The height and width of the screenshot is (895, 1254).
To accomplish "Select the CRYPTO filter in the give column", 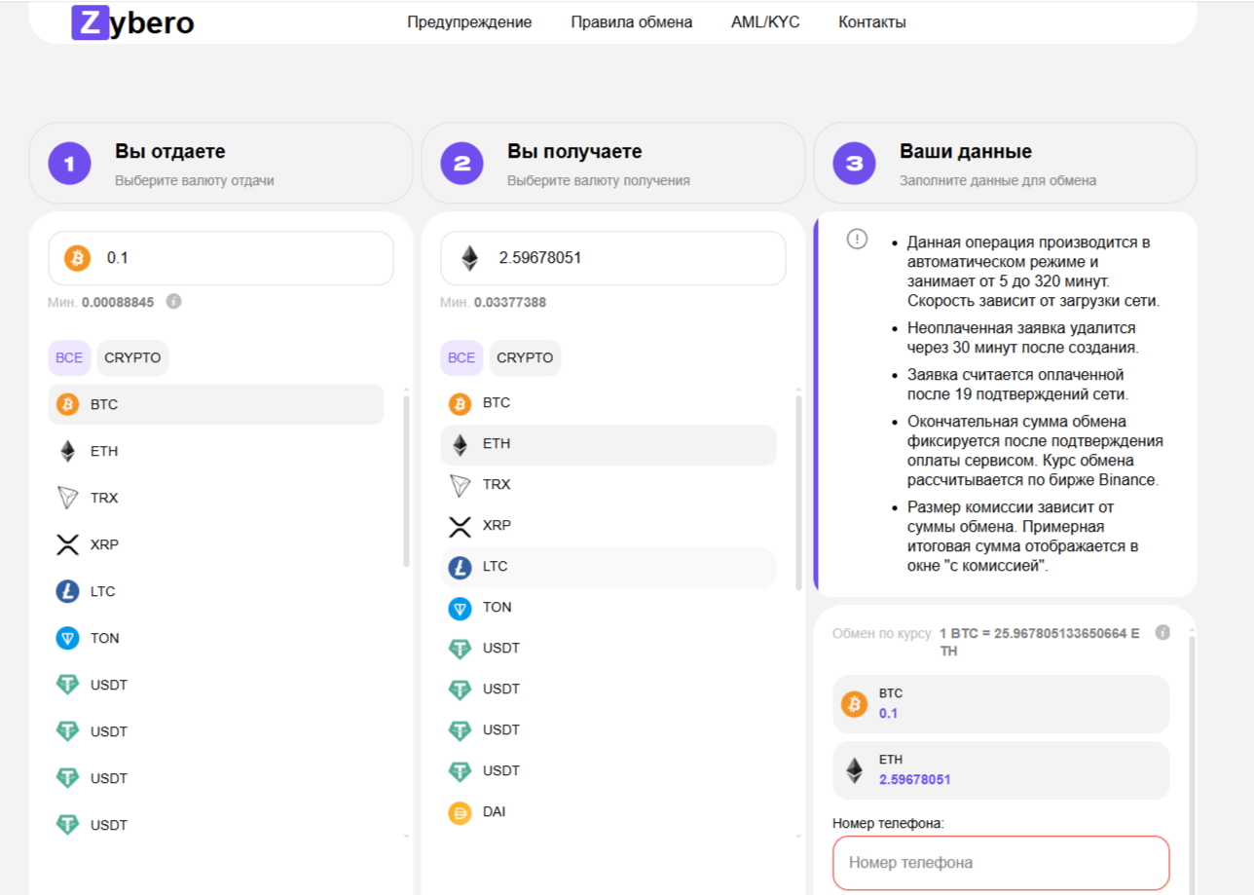I will (x=132, y=357).
